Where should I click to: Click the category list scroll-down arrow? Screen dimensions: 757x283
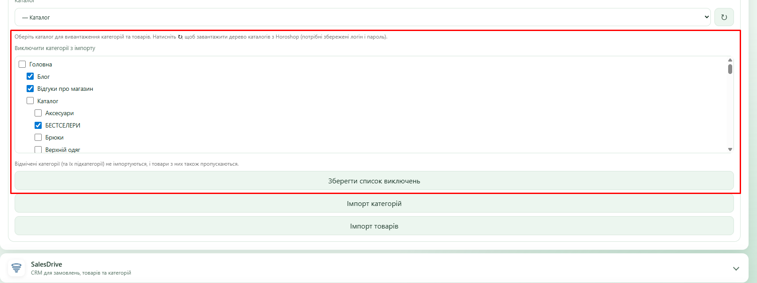(730, 149)
